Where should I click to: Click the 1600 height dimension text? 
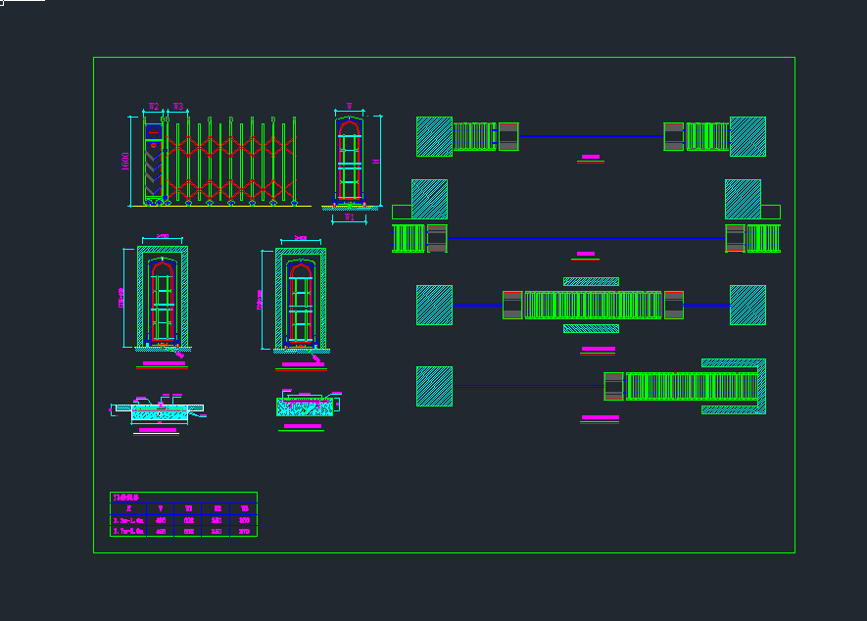pyautogui.click(x=125, y=161)
